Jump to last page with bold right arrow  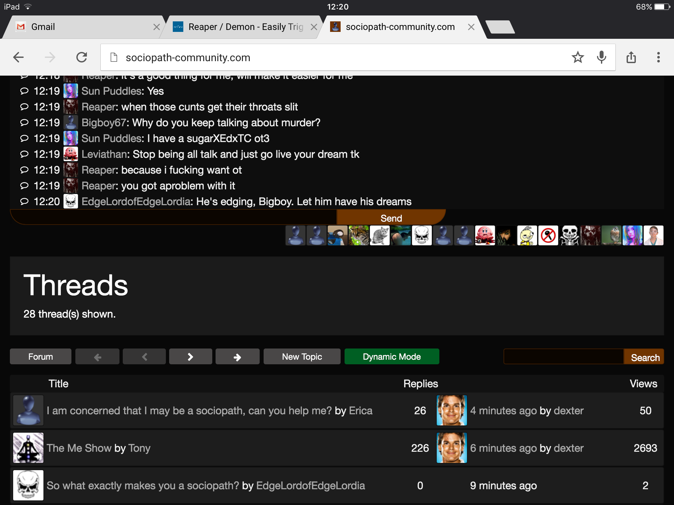[x=238, y=356]
